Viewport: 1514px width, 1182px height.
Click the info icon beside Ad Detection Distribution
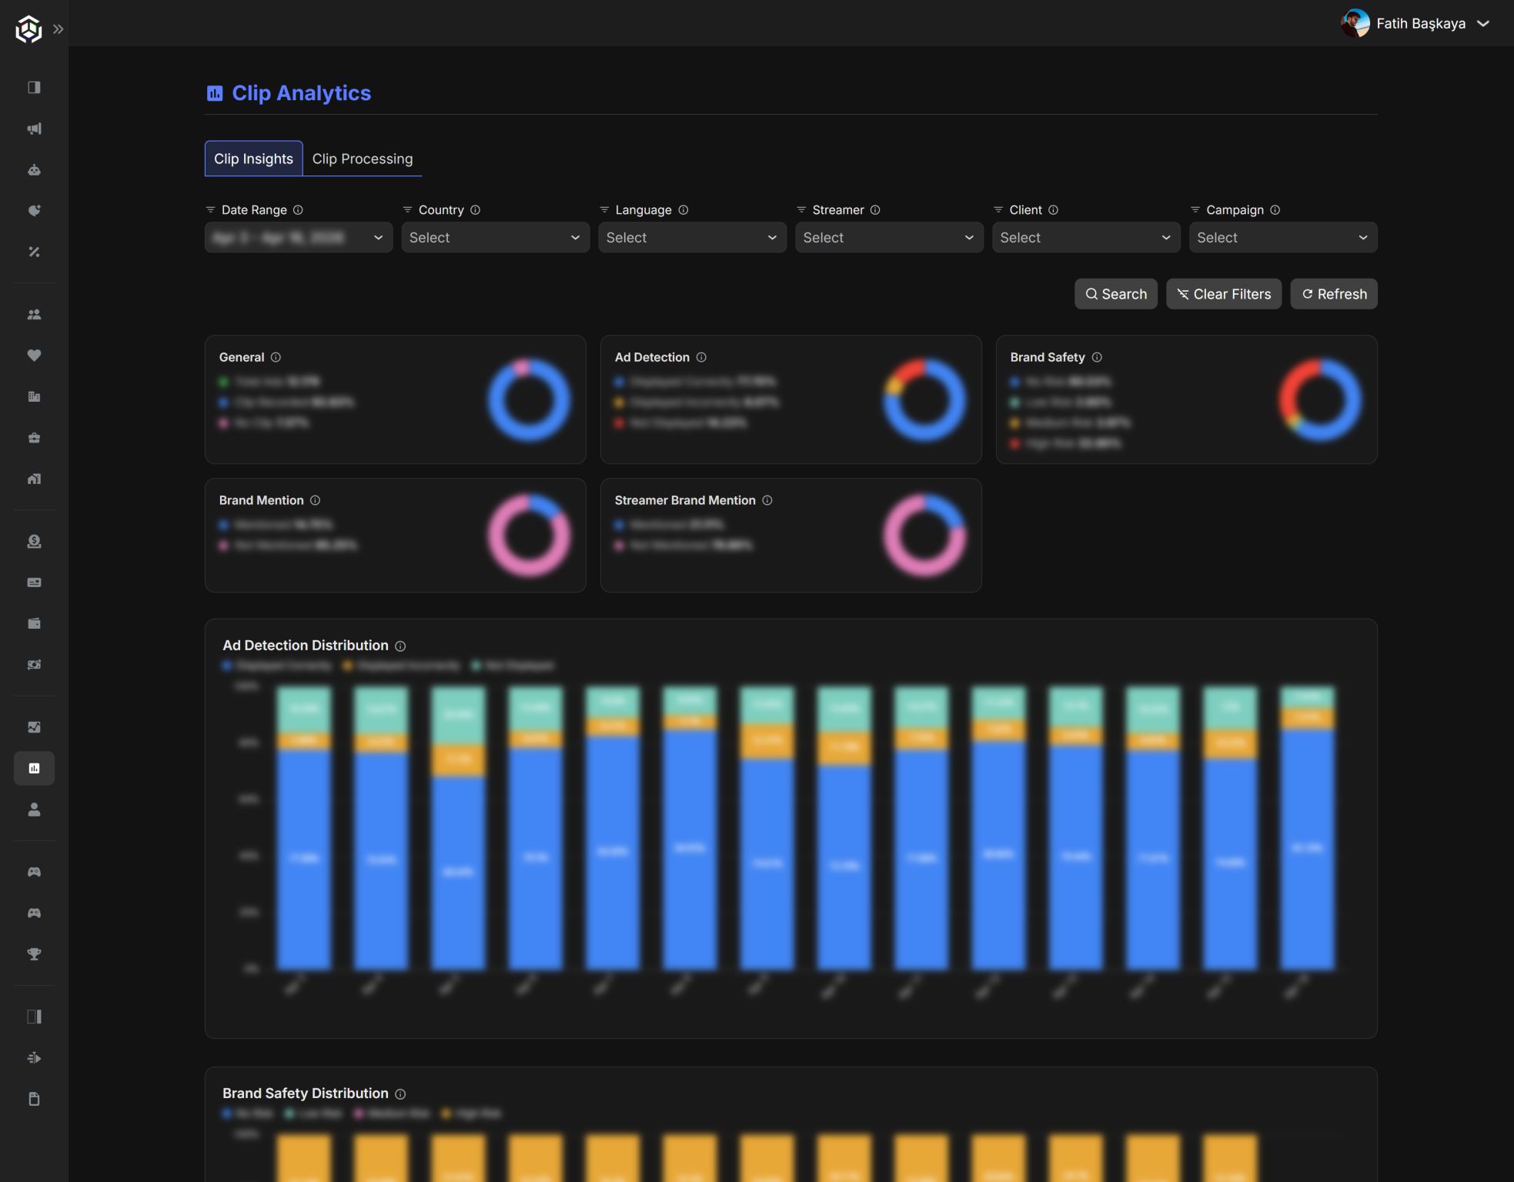[x=400, y=646]
